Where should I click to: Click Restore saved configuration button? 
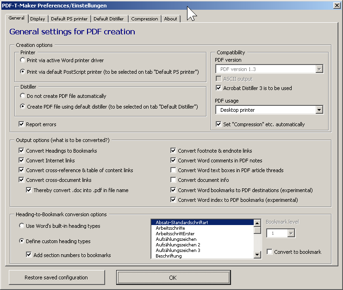pos(57,277)
